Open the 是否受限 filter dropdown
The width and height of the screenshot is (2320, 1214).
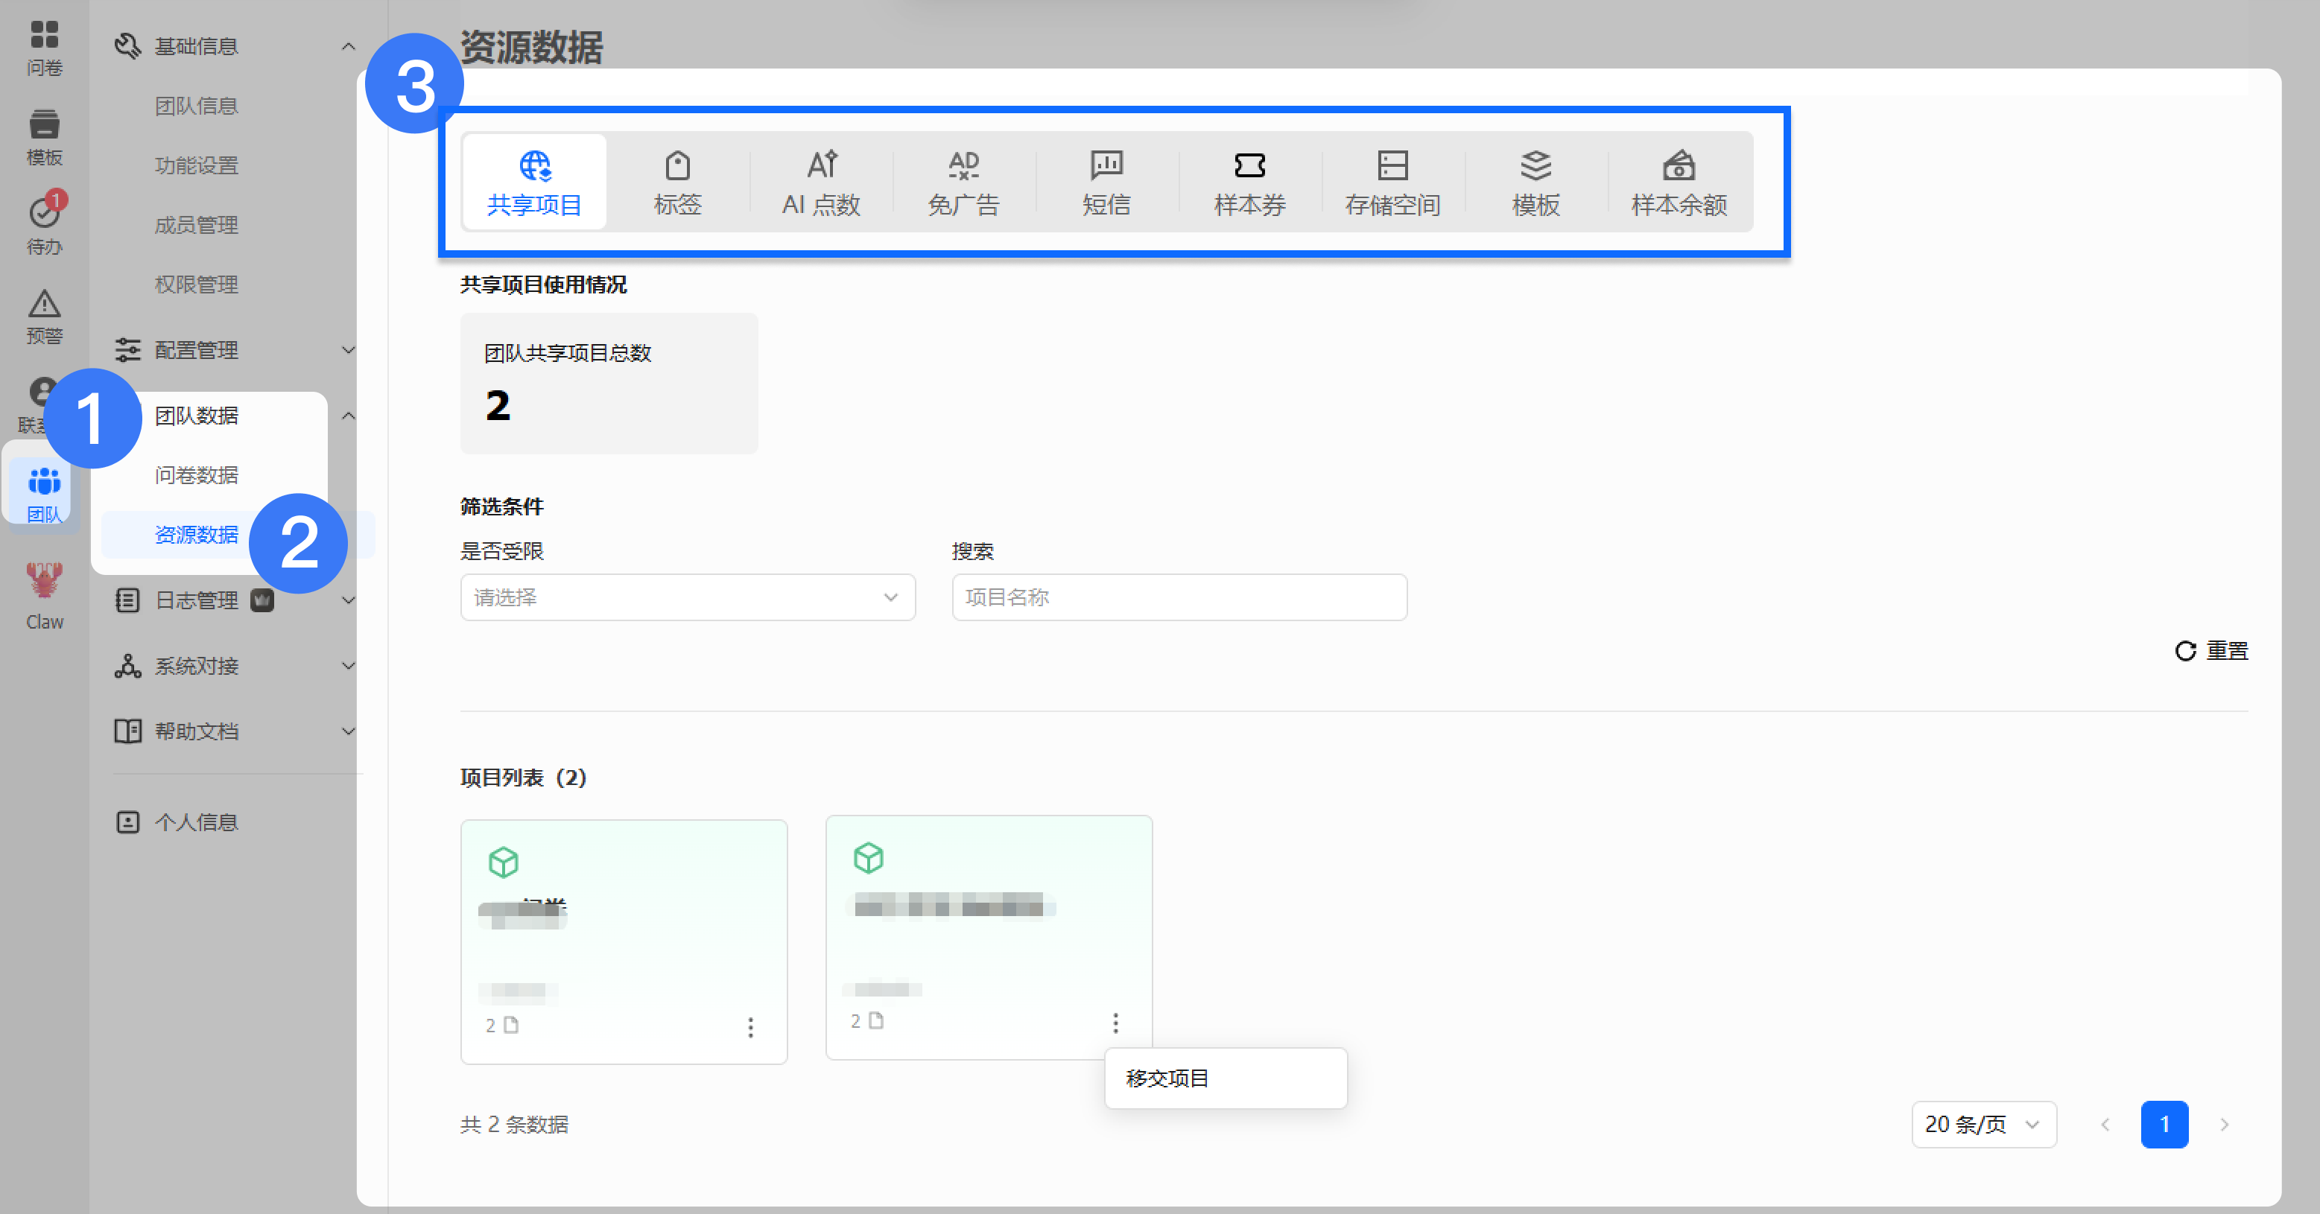pos(688,597)
